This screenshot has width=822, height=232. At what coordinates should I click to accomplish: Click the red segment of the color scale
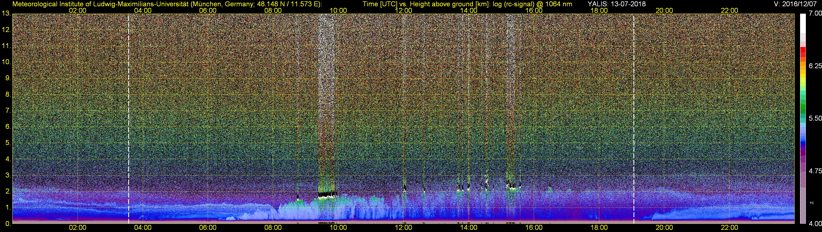pos(803,50)
